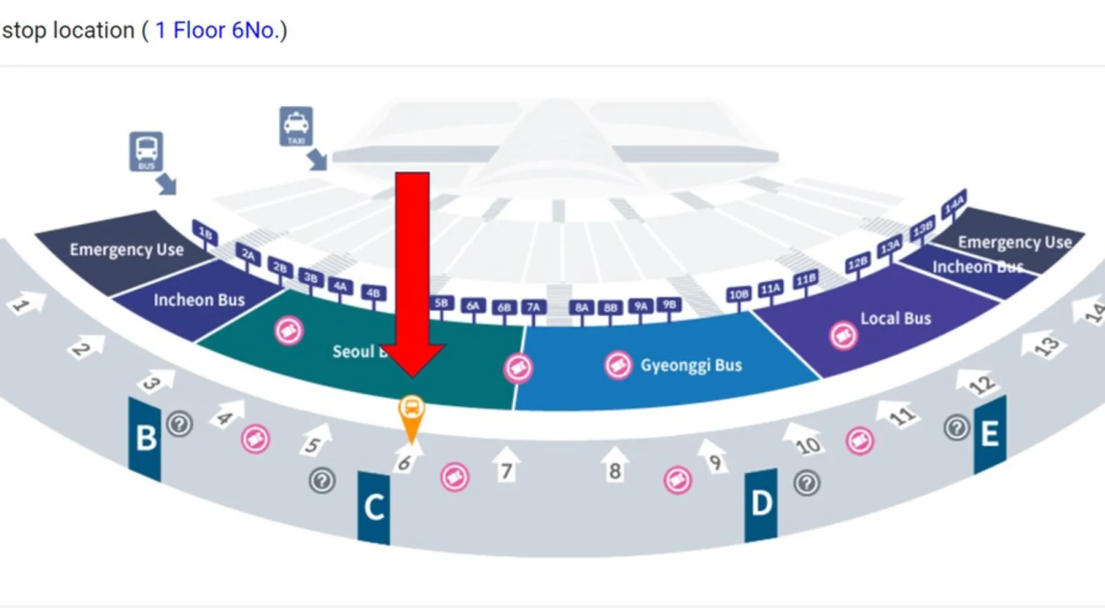1105x614 pixels.
Task: Click the exit 8 arrow marker
Action: (x=615, y=465)
